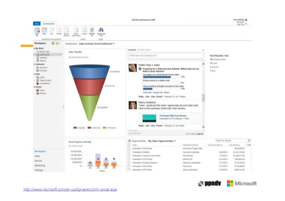Click the log out link in the Yammer footer

pos(200,134)
